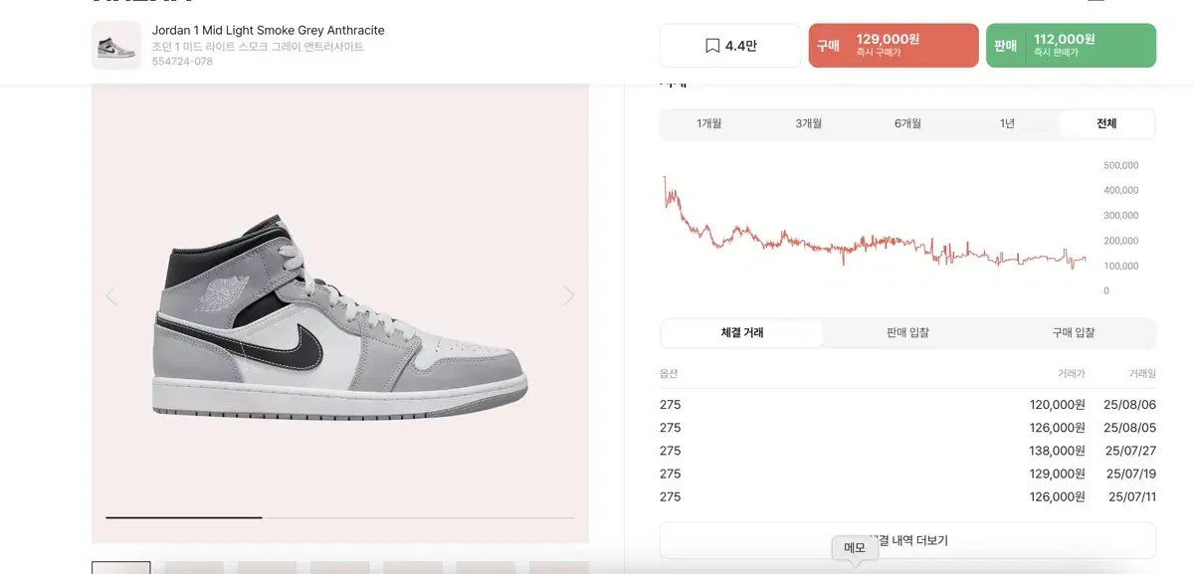Click the 체결 내역 더보기 expand button
Image resolution: width=1194 pixels, height=574 pixels.
tap(906, 540)
